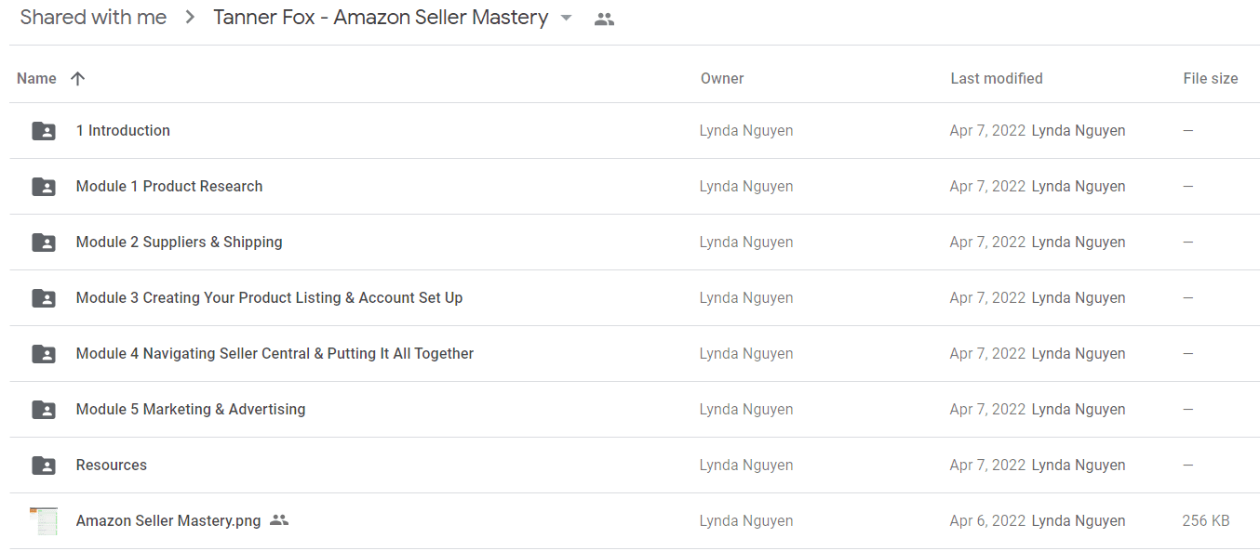Viewport: 1260px width, 551px height.
Task: Open the Amazon Seller Mastery.png thumbnail
Action: point(44,521)
